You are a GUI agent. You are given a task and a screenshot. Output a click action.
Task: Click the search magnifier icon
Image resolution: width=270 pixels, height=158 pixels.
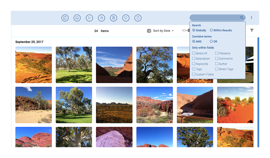click(242, 17)
